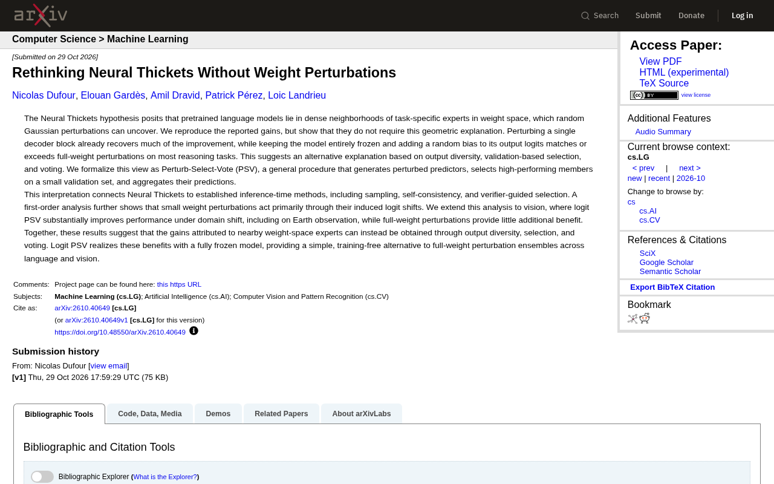Open author Amil Dravid's page
The height and width of the screenshot is (484, 774).
[175, 96]
